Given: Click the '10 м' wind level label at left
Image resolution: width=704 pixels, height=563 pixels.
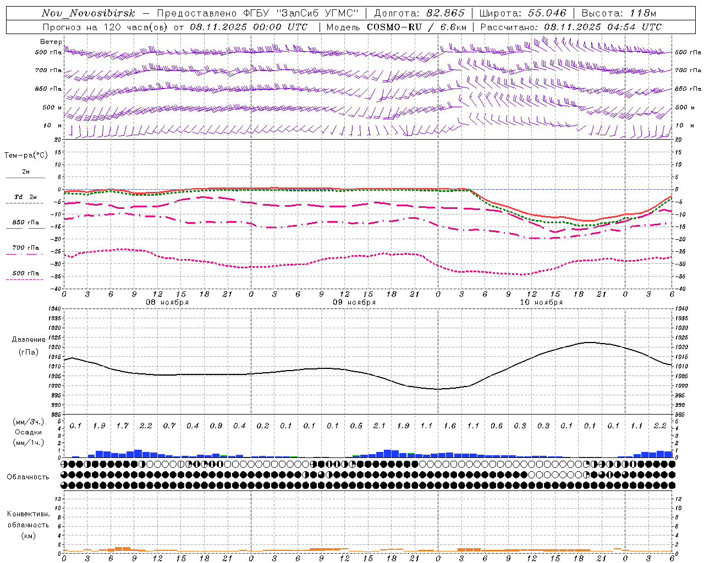Looking at the screenshot, I should pyautogui.click(x=53, y=125).
